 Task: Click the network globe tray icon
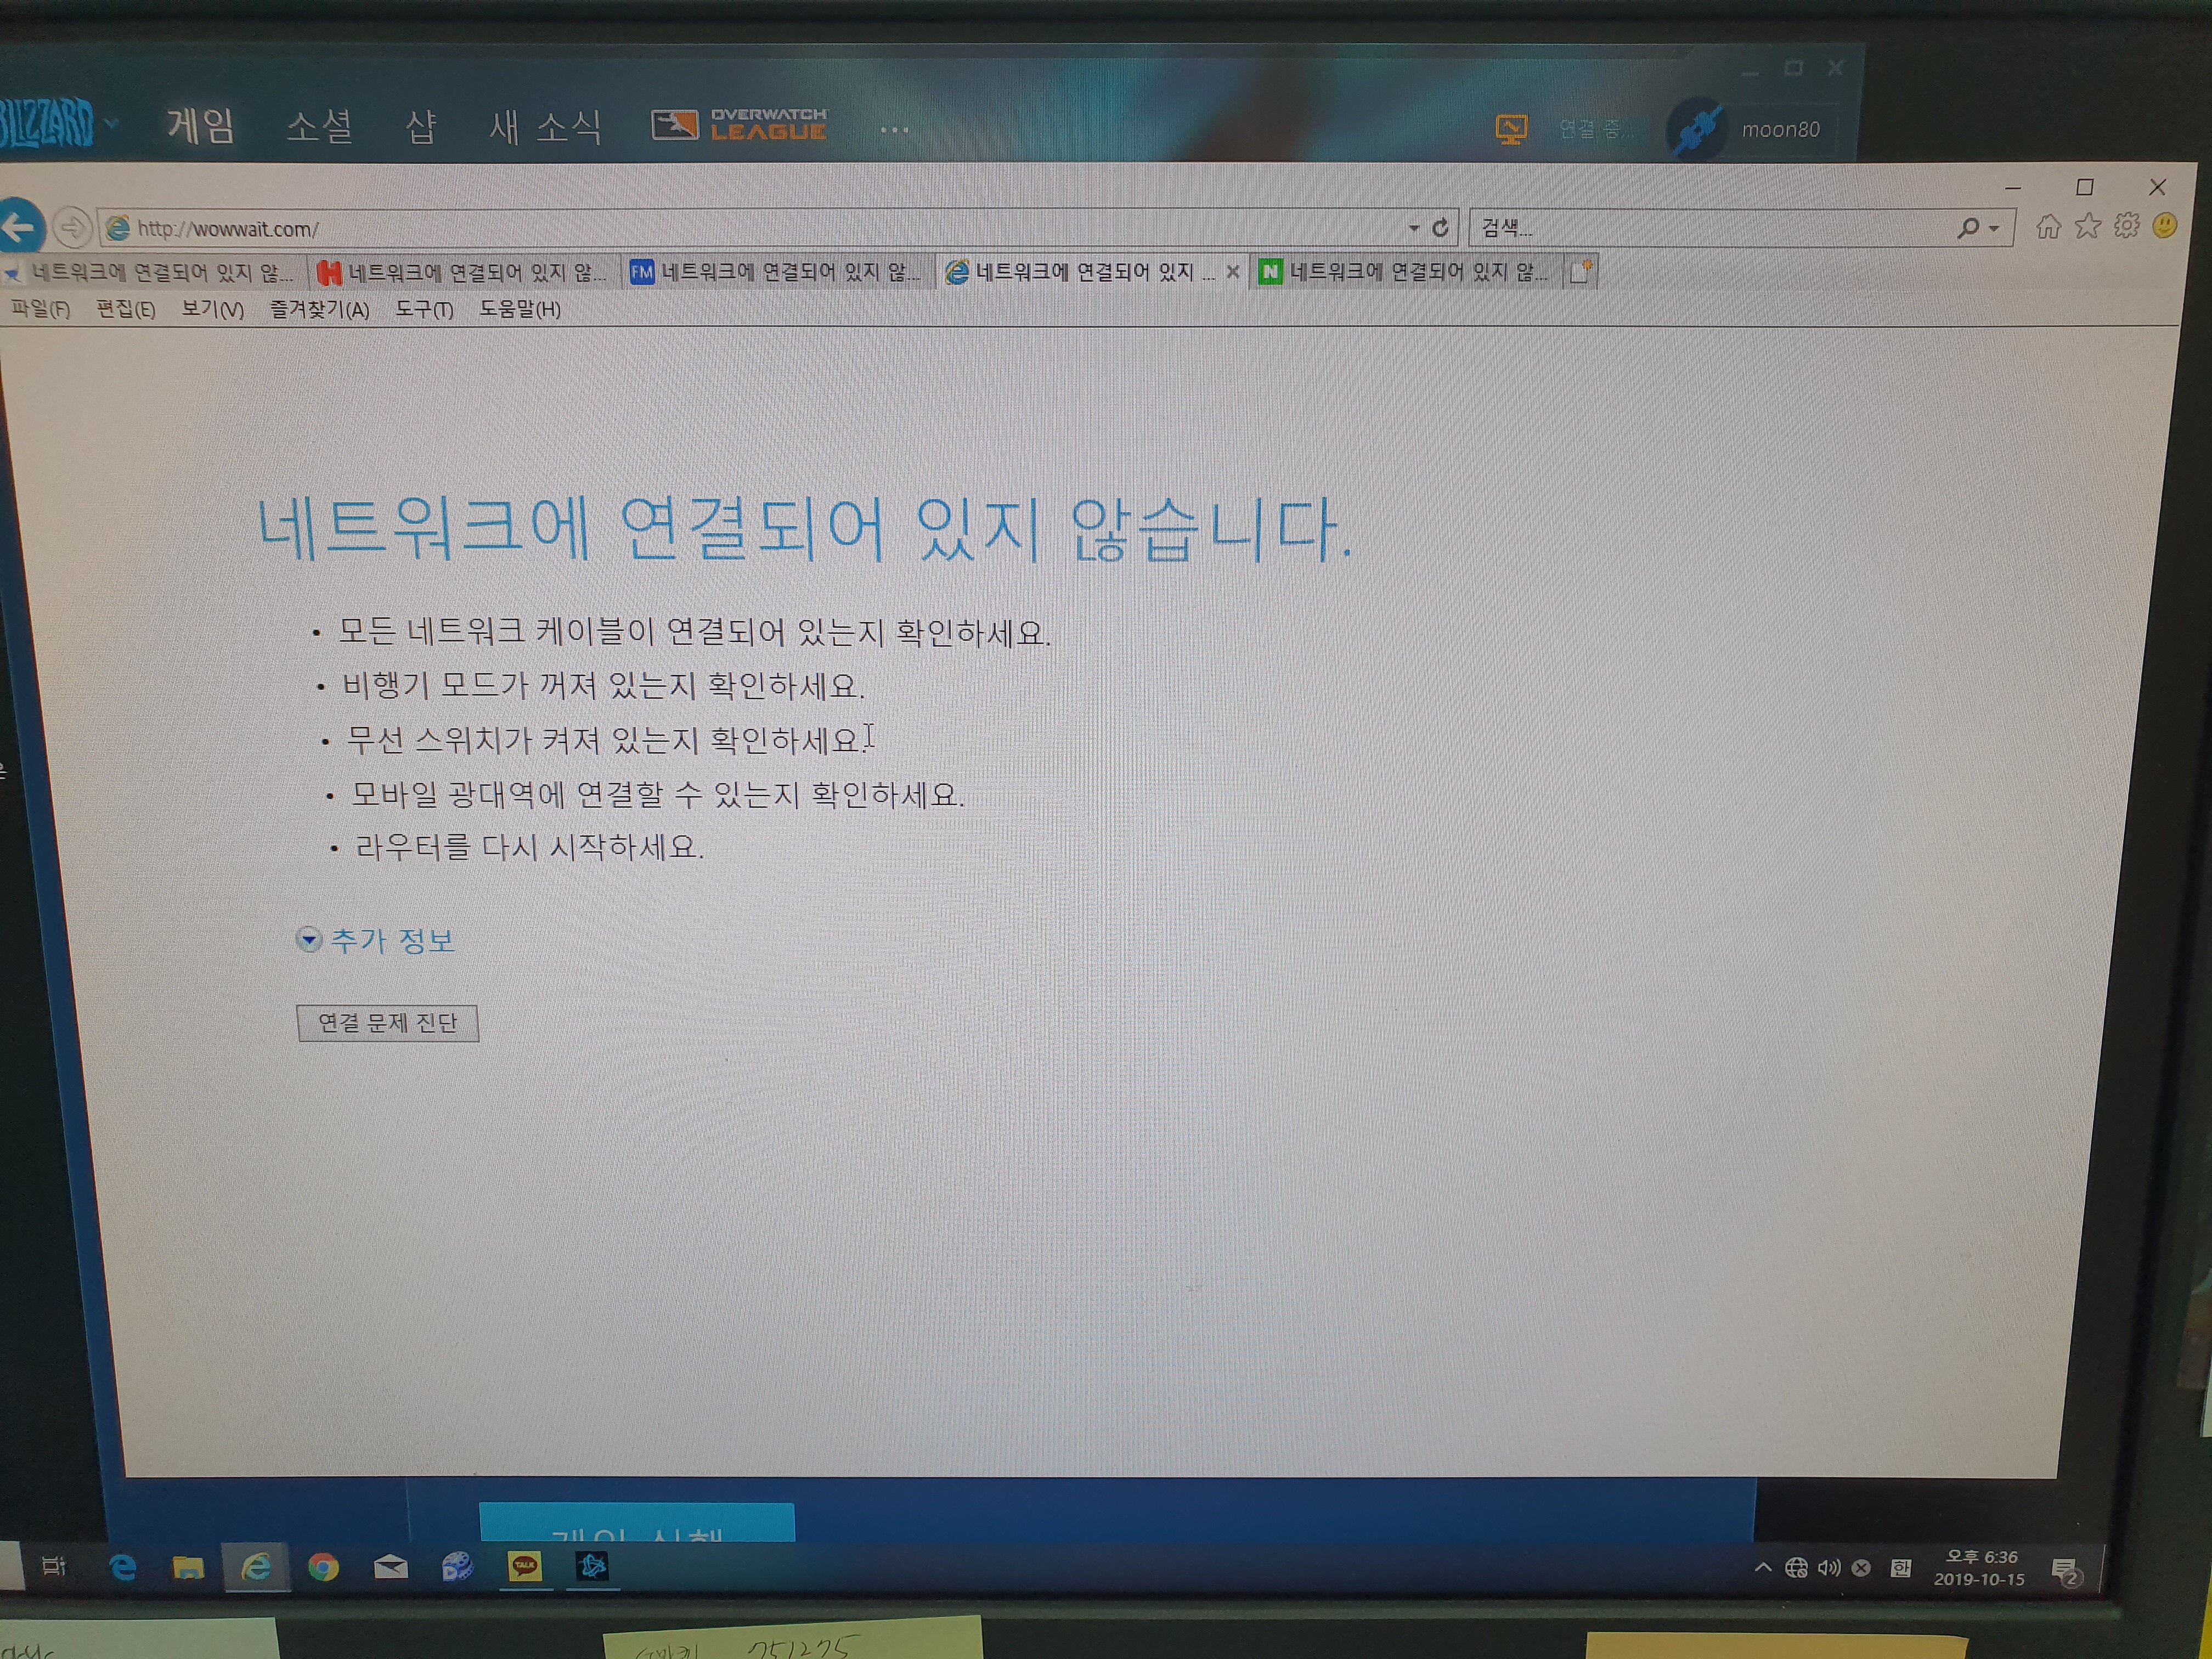coord(1796,1568)
